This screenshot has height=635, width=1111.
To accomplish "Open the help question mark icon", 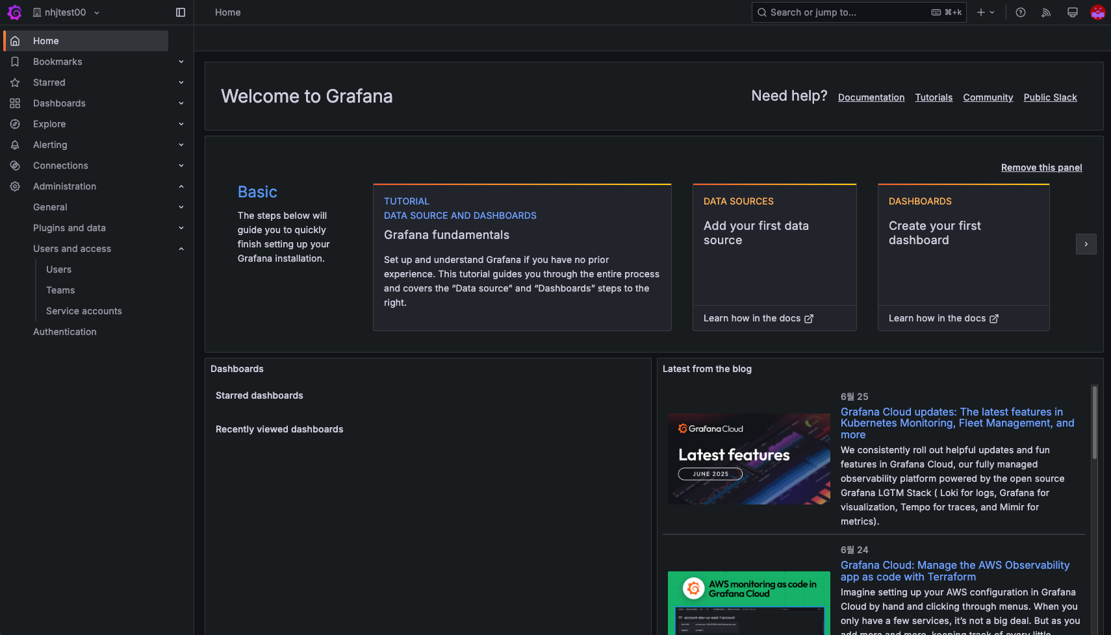I will [x=1021, y=12].
